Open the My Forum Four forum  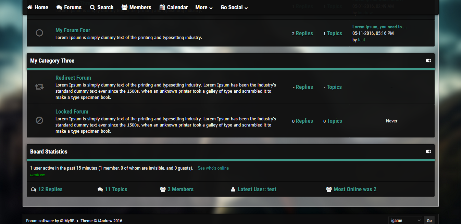point(73,30)
